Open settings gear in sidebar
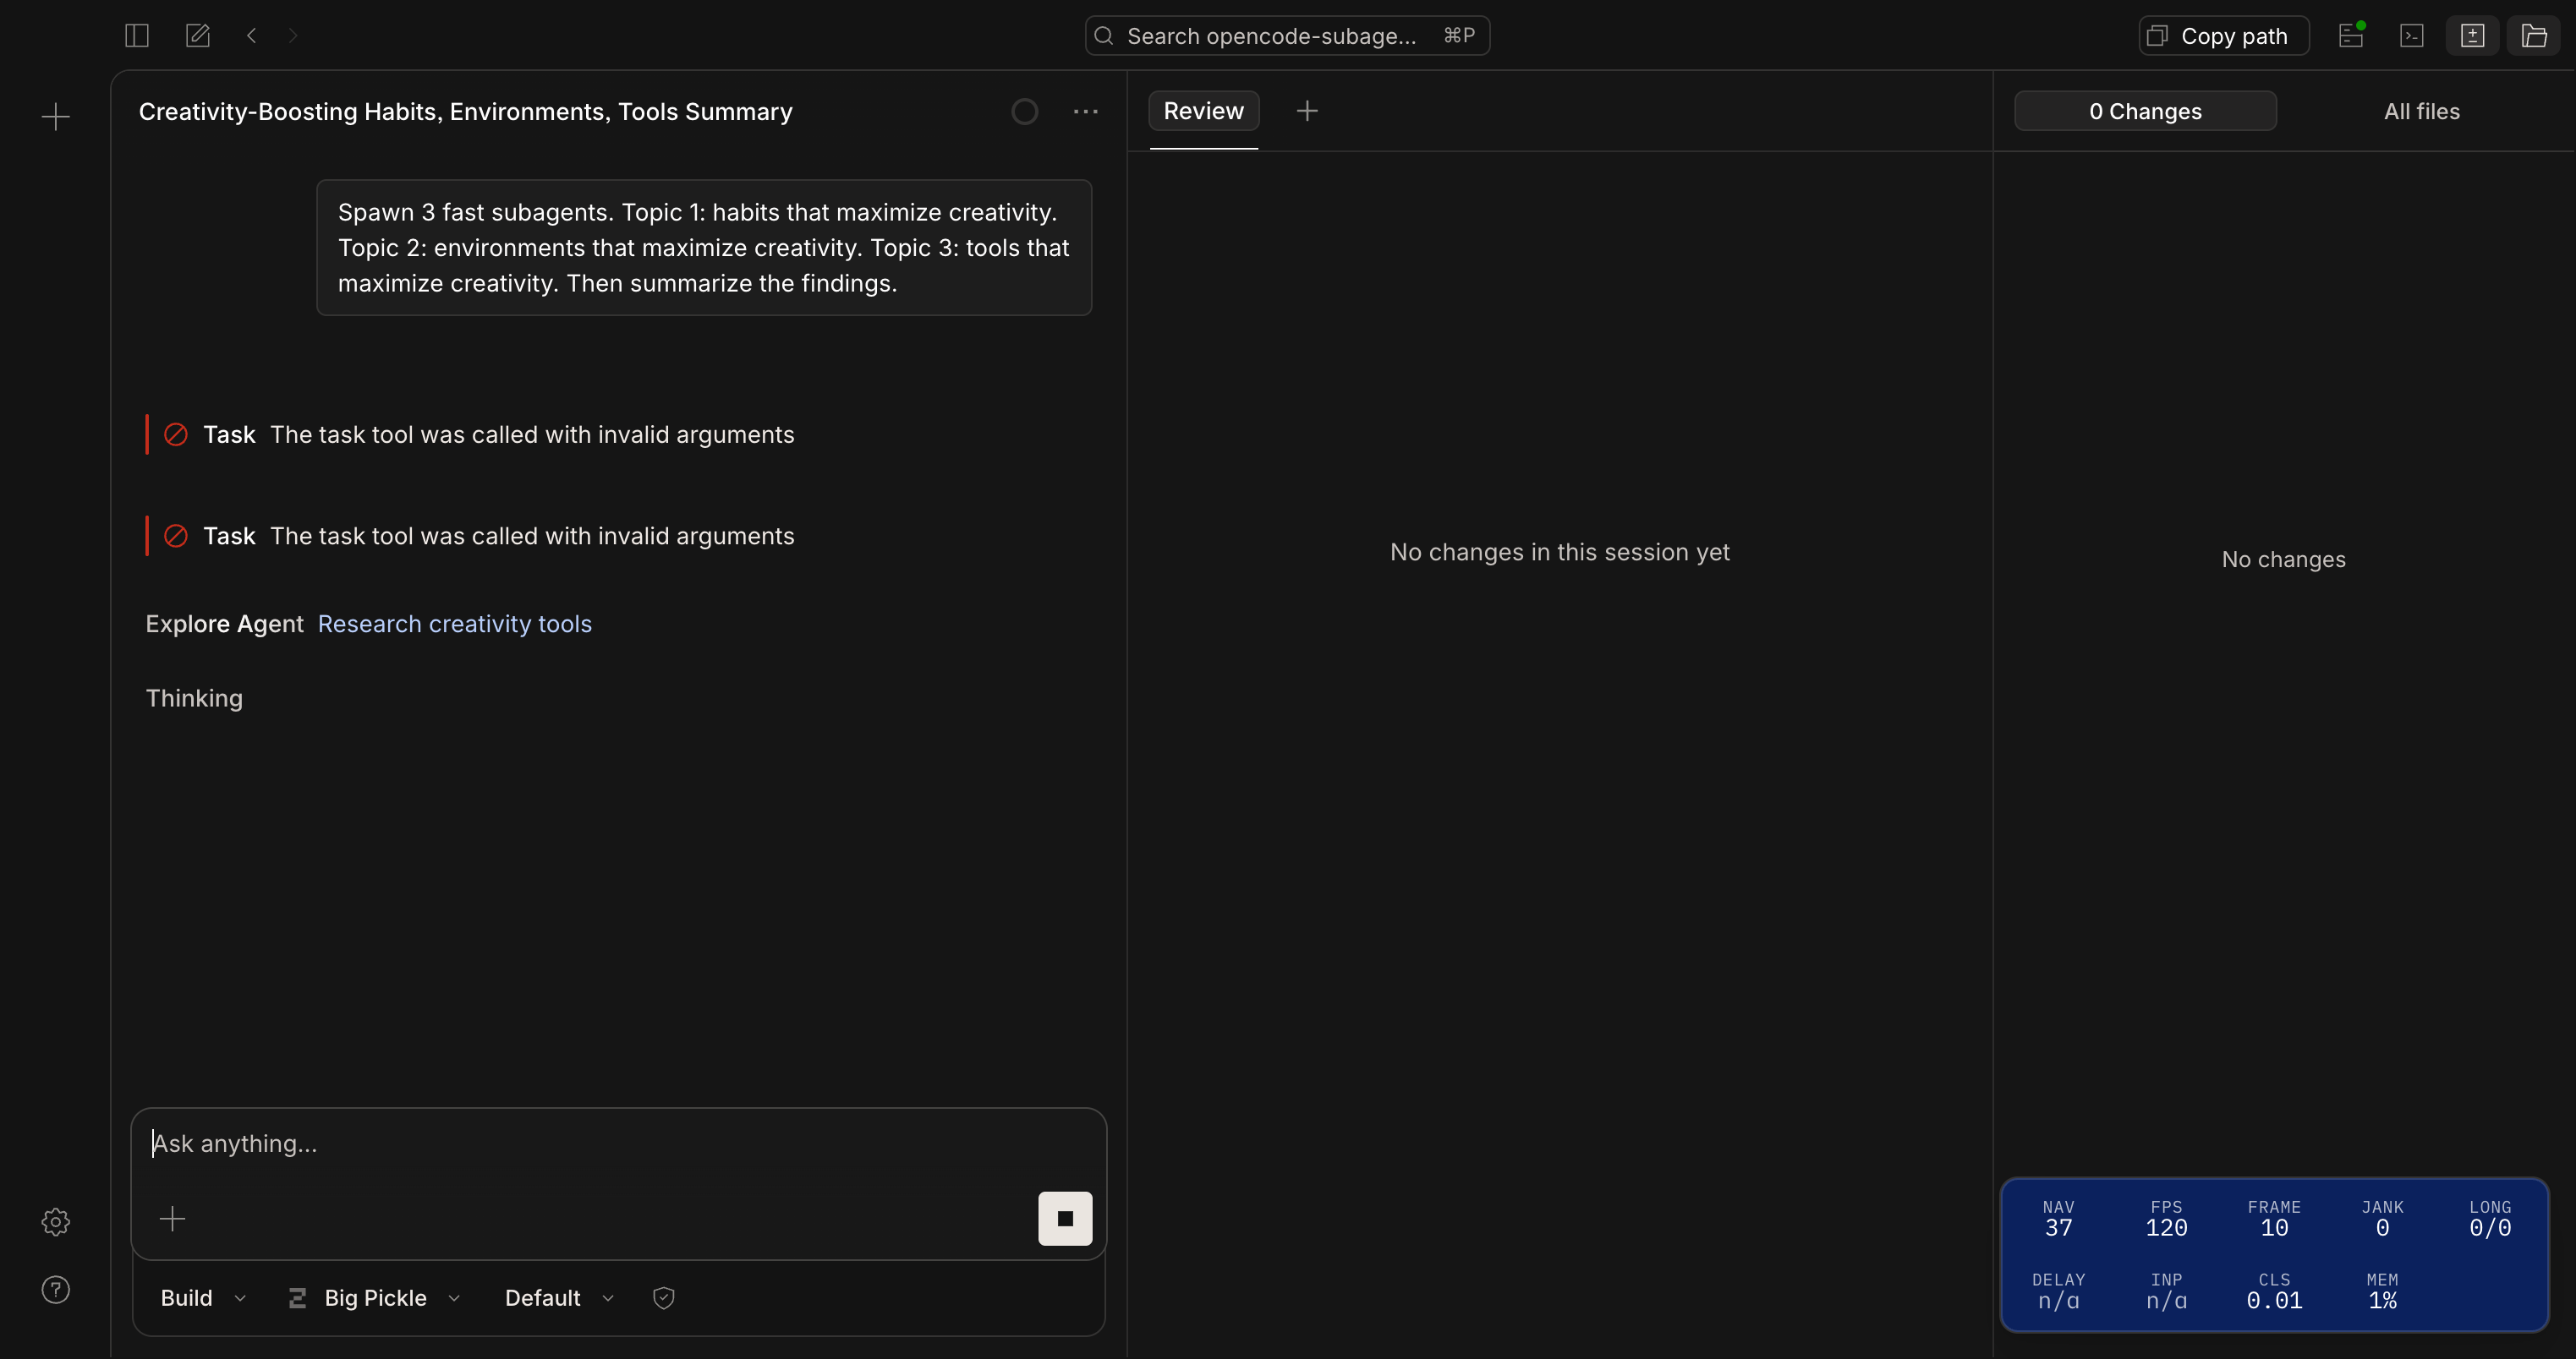The image size is (2576, 1359). tap(56, 1222)
